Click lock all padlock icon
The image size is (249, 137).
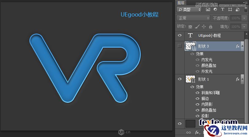[x=211, y=26]
